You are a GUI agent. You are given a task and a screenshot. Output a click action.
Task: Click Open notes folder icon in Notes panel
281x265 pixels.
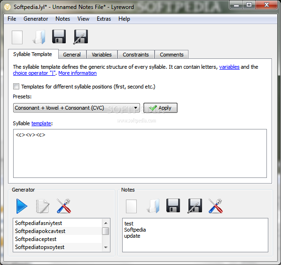pyautogui.click(x=153, y=206)
